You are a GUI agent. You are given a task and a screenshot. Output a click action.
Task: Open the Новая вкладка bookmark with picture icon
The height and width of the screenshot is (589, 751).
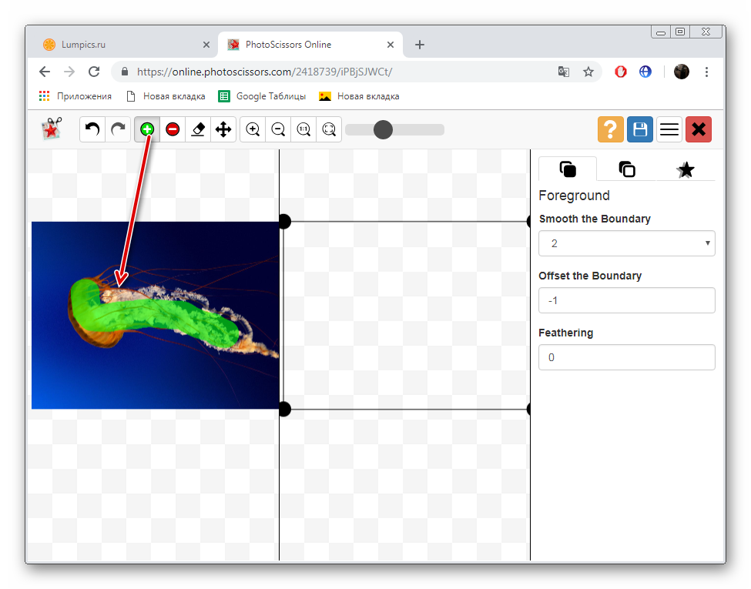(359, 96)
